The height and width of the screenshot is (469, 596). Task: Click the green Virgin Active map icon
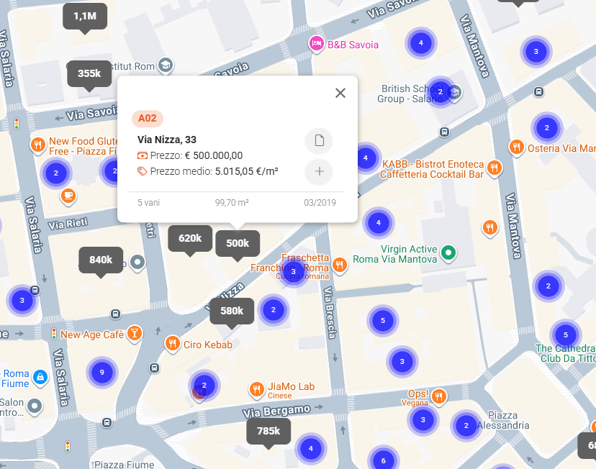tap(449, 252)
